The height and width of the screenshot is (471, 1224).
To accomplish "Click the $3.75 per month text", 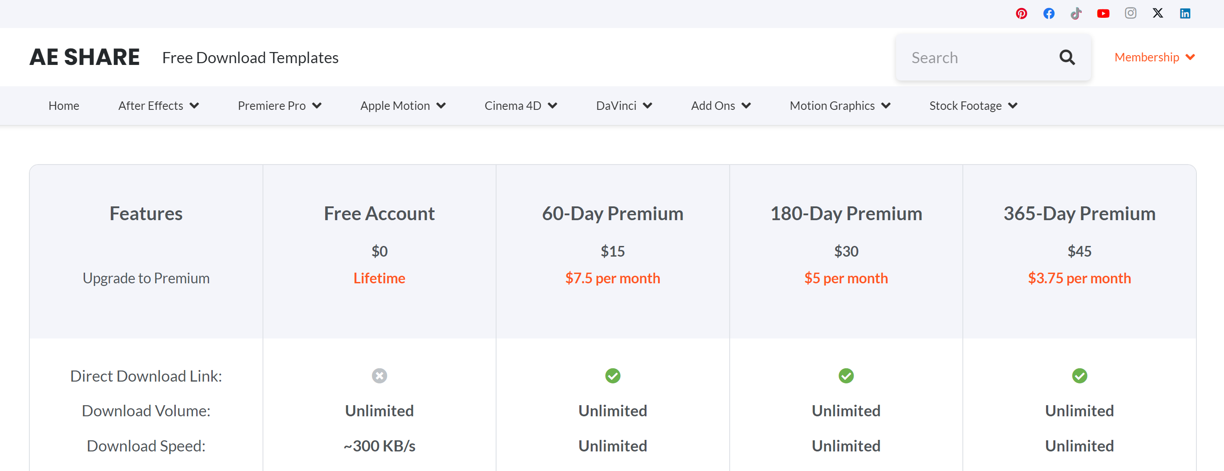I will pyautogui.click(x=1079, y=278).
